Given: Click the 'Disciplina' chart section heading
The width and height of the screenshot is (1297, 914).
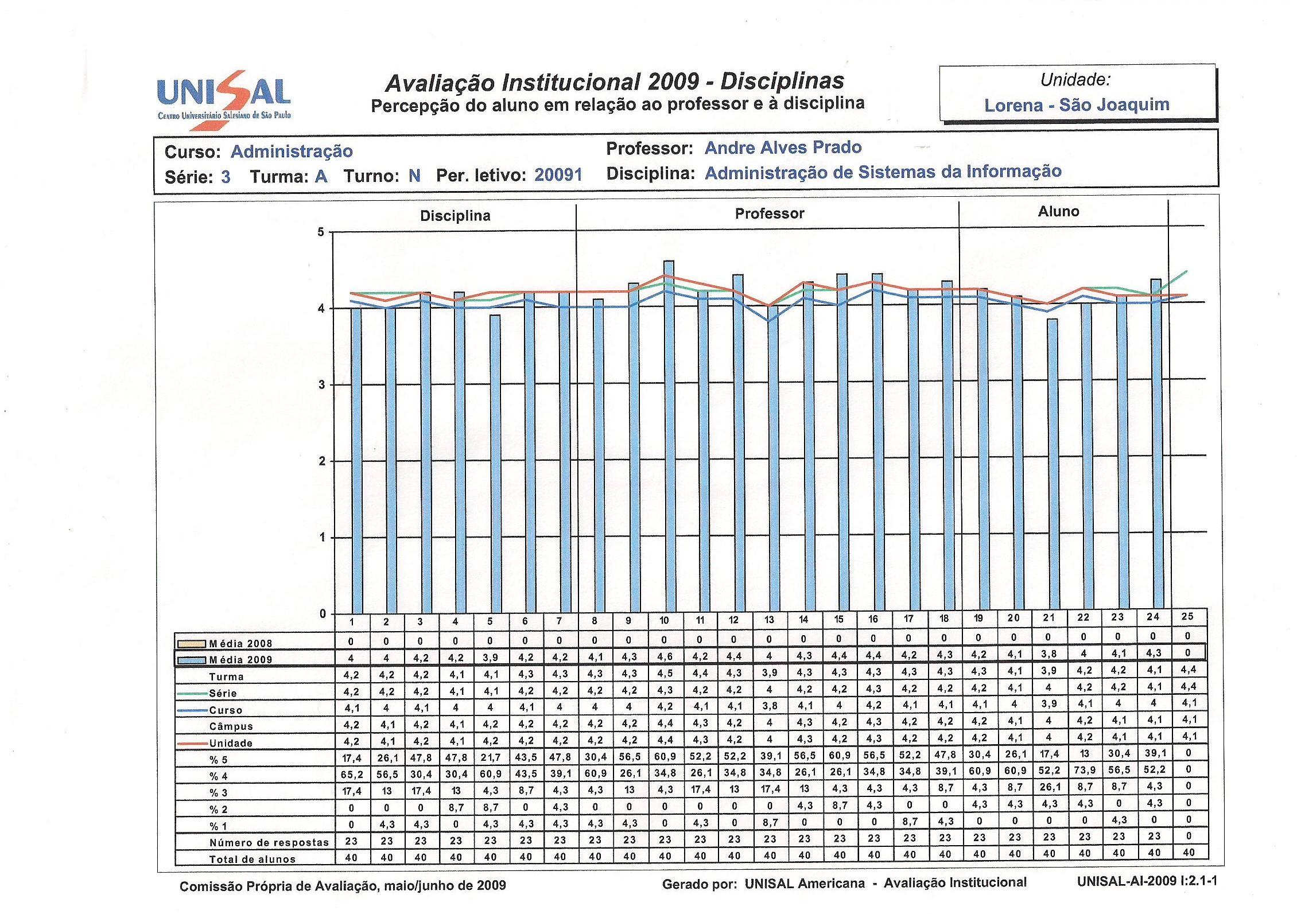Looking at the screenshot, I should [455, 216].
